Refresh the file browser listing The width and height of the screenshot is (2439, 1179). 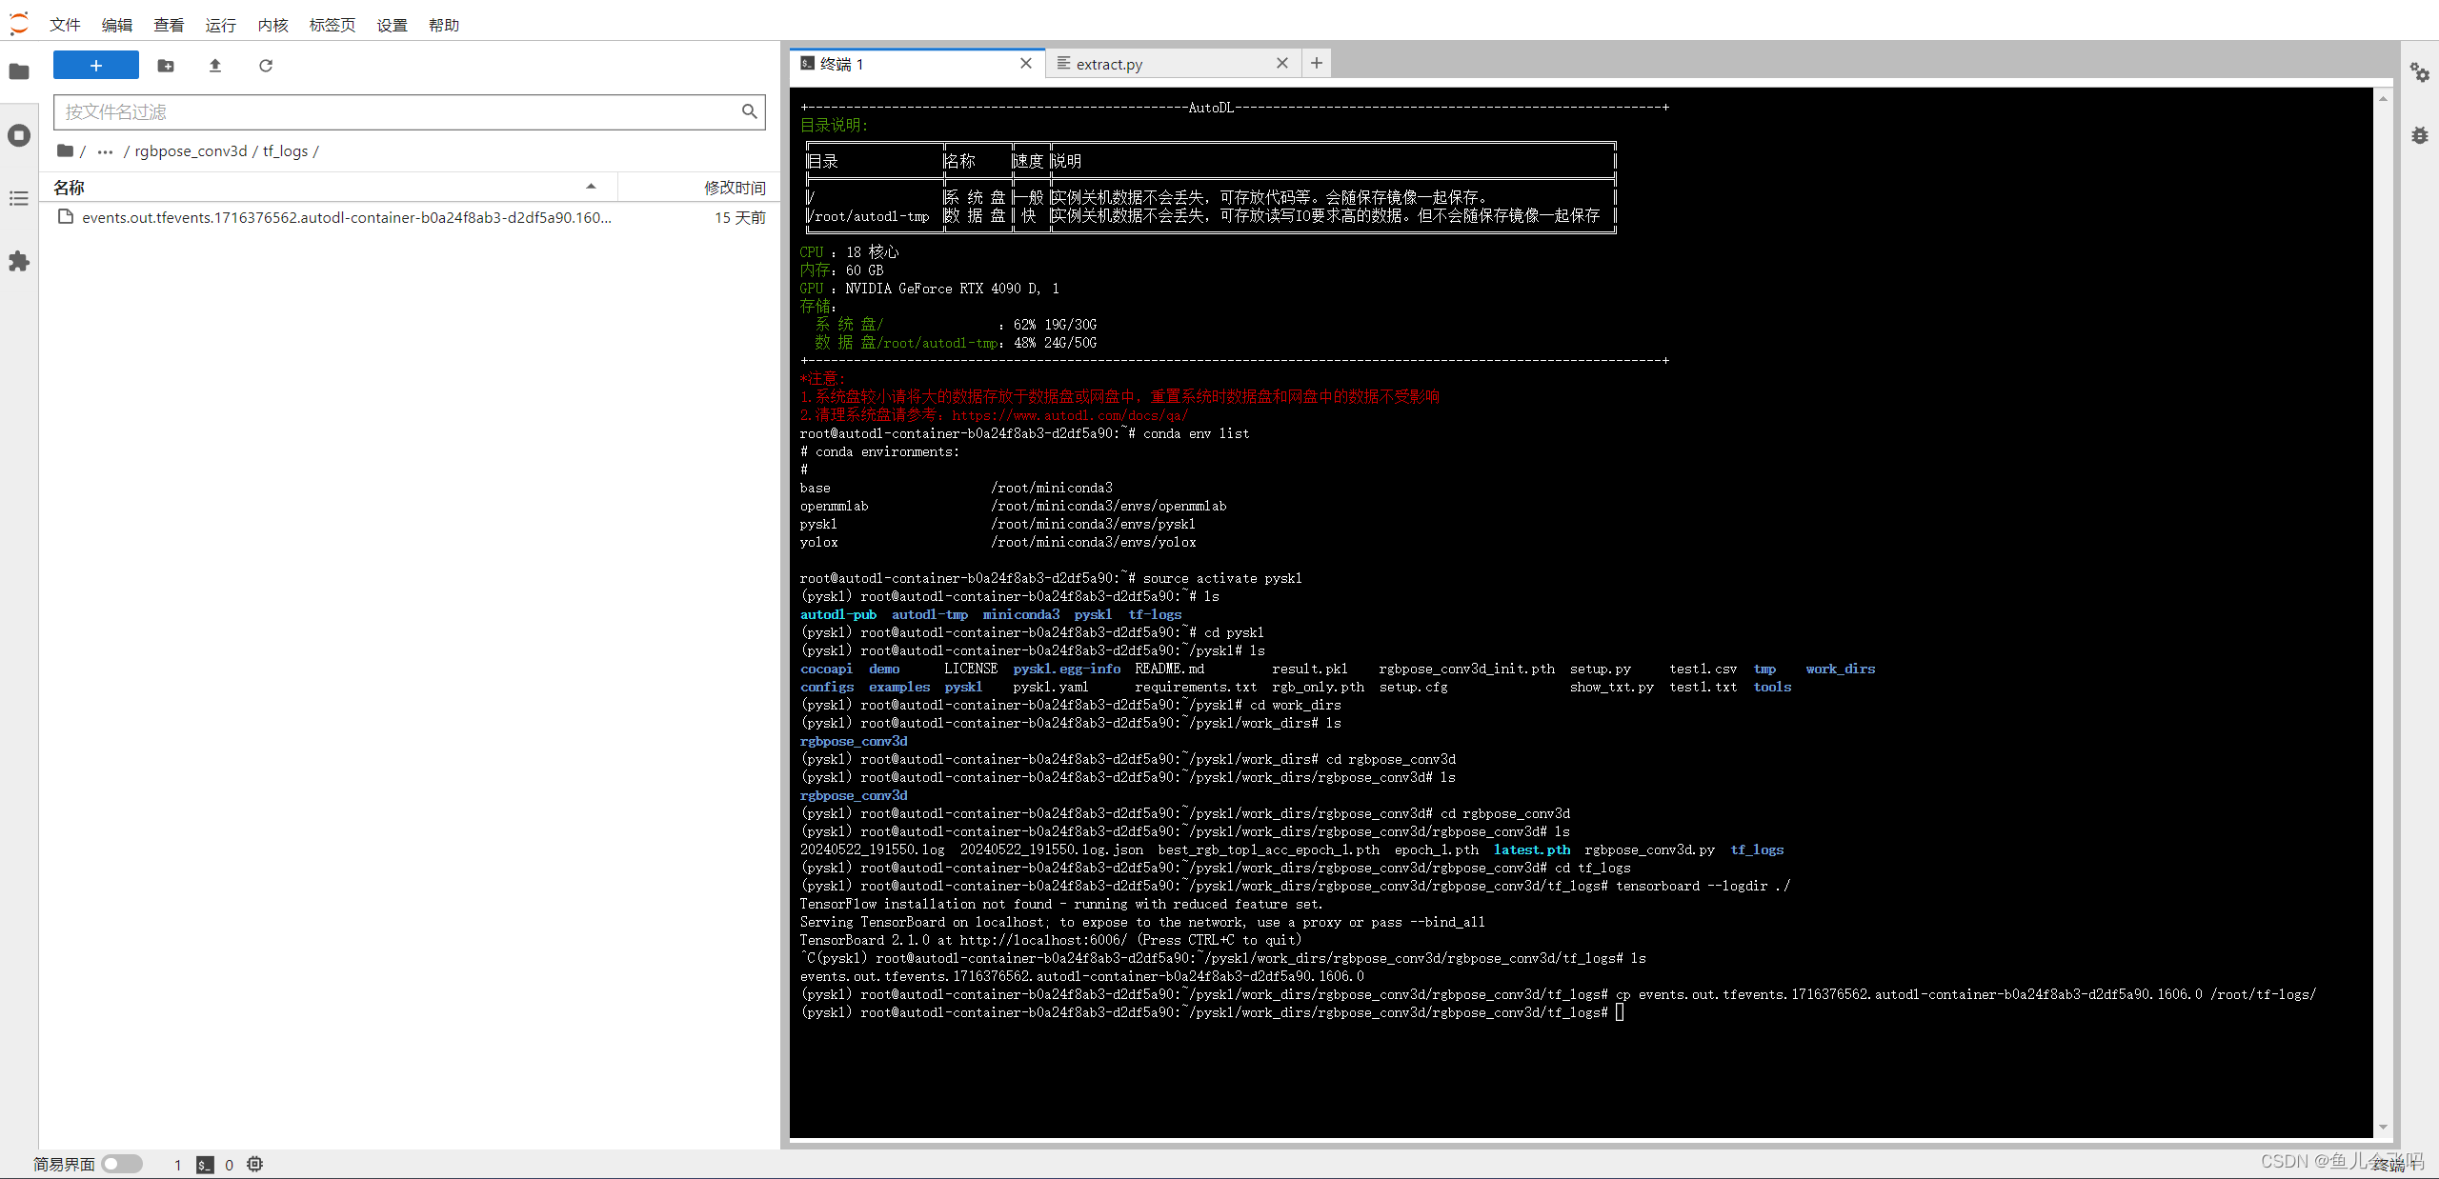(x=266, y=65)
